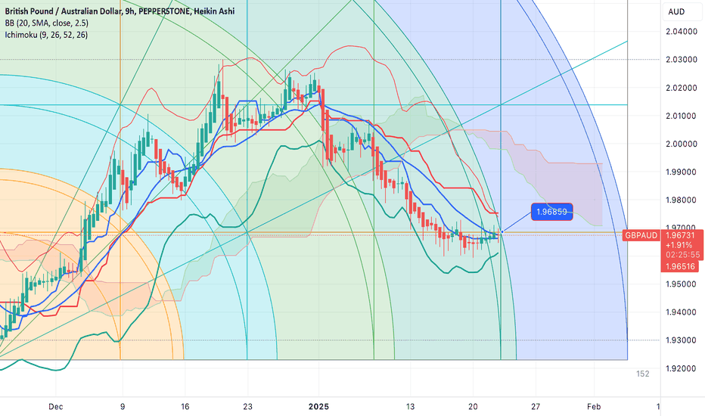Viewport: 705px width, 416px height.
Task: Click the 1.96516 price label on the axis
Action: [x=681, y=266]
